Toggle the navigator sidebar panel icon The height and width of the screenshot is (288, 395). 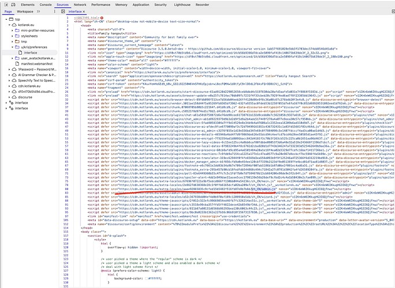point(63,12)
